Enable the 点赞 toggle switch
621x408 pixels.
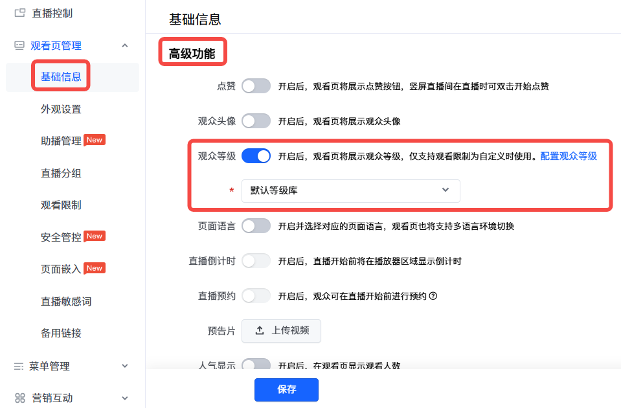(256, 85)
